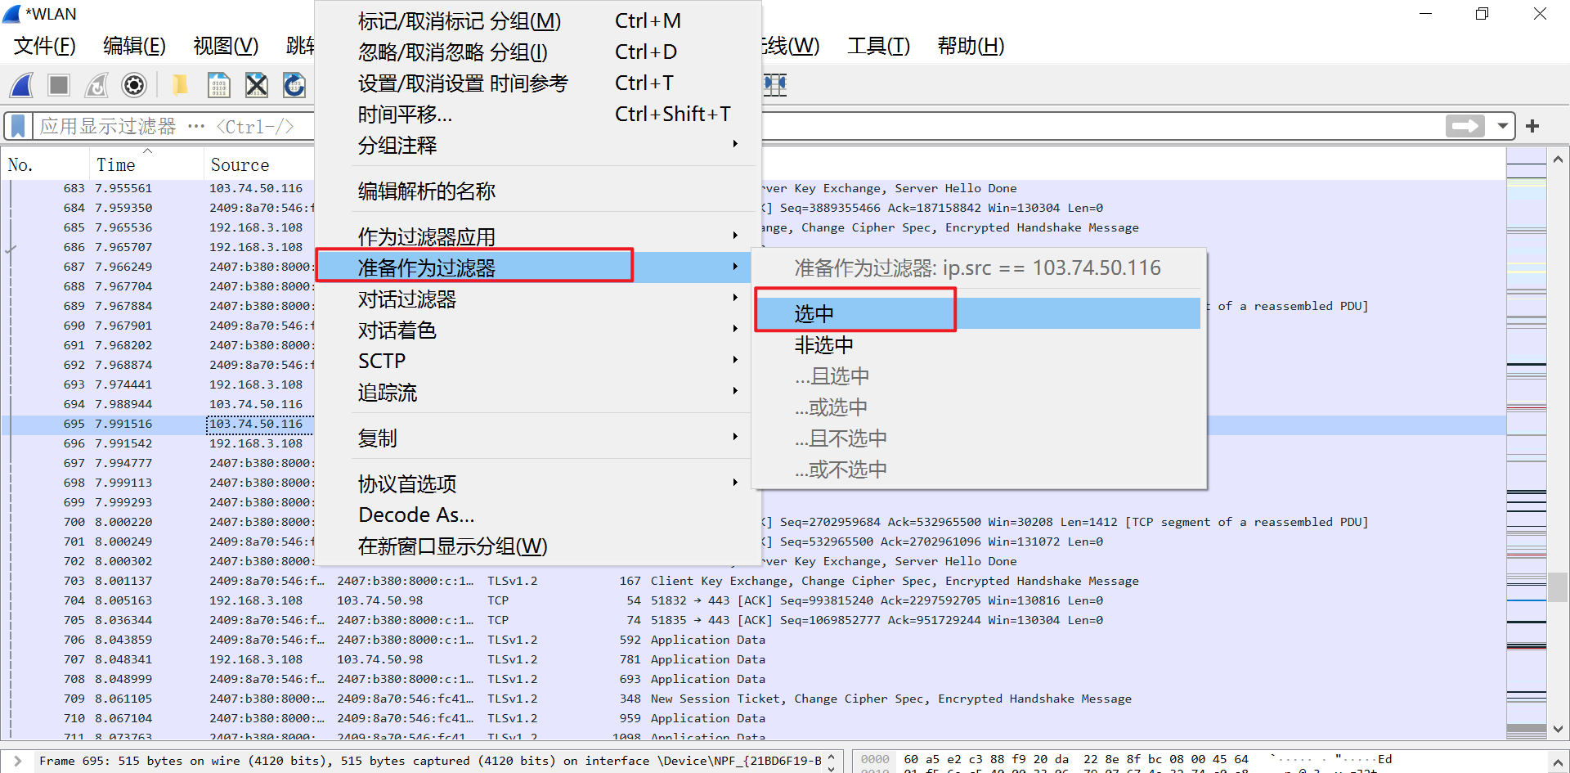Click the packet list scrollbar down arrow
1570x773 pixels.
tap(1558, 729)
